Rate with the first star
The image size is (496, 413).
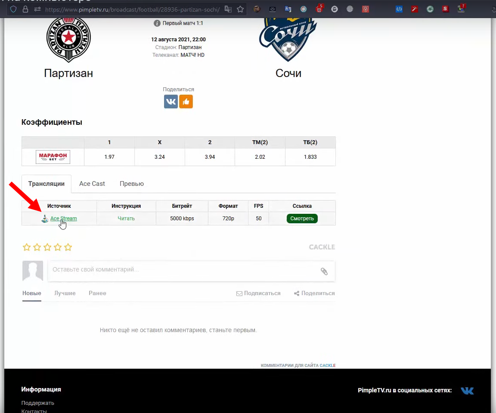[27, 247]
